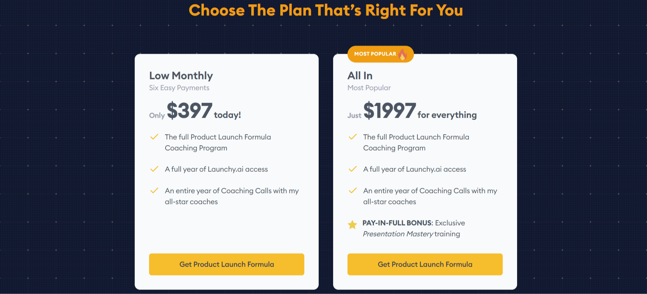Click the Most Popular orange badge
This screenshot has height=294, width=647.
(x=381, y=54)
